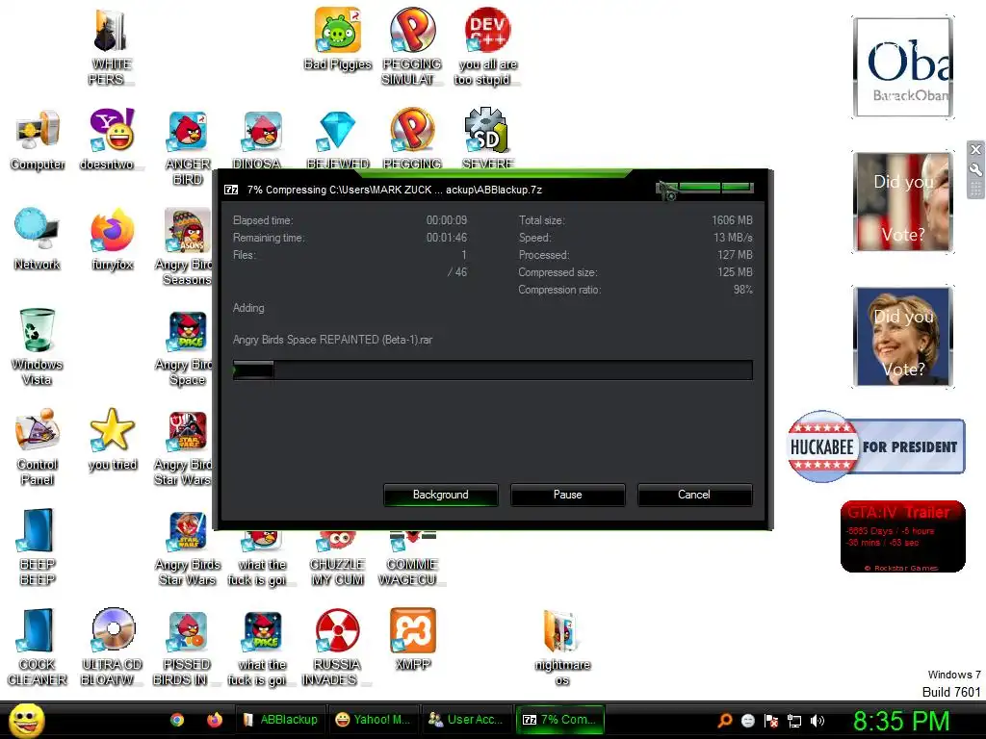Image resolution: width=986 pixels, height=739 pixels.
Task: Open the furryfox Firefox icon
Action: click(112, 240)
